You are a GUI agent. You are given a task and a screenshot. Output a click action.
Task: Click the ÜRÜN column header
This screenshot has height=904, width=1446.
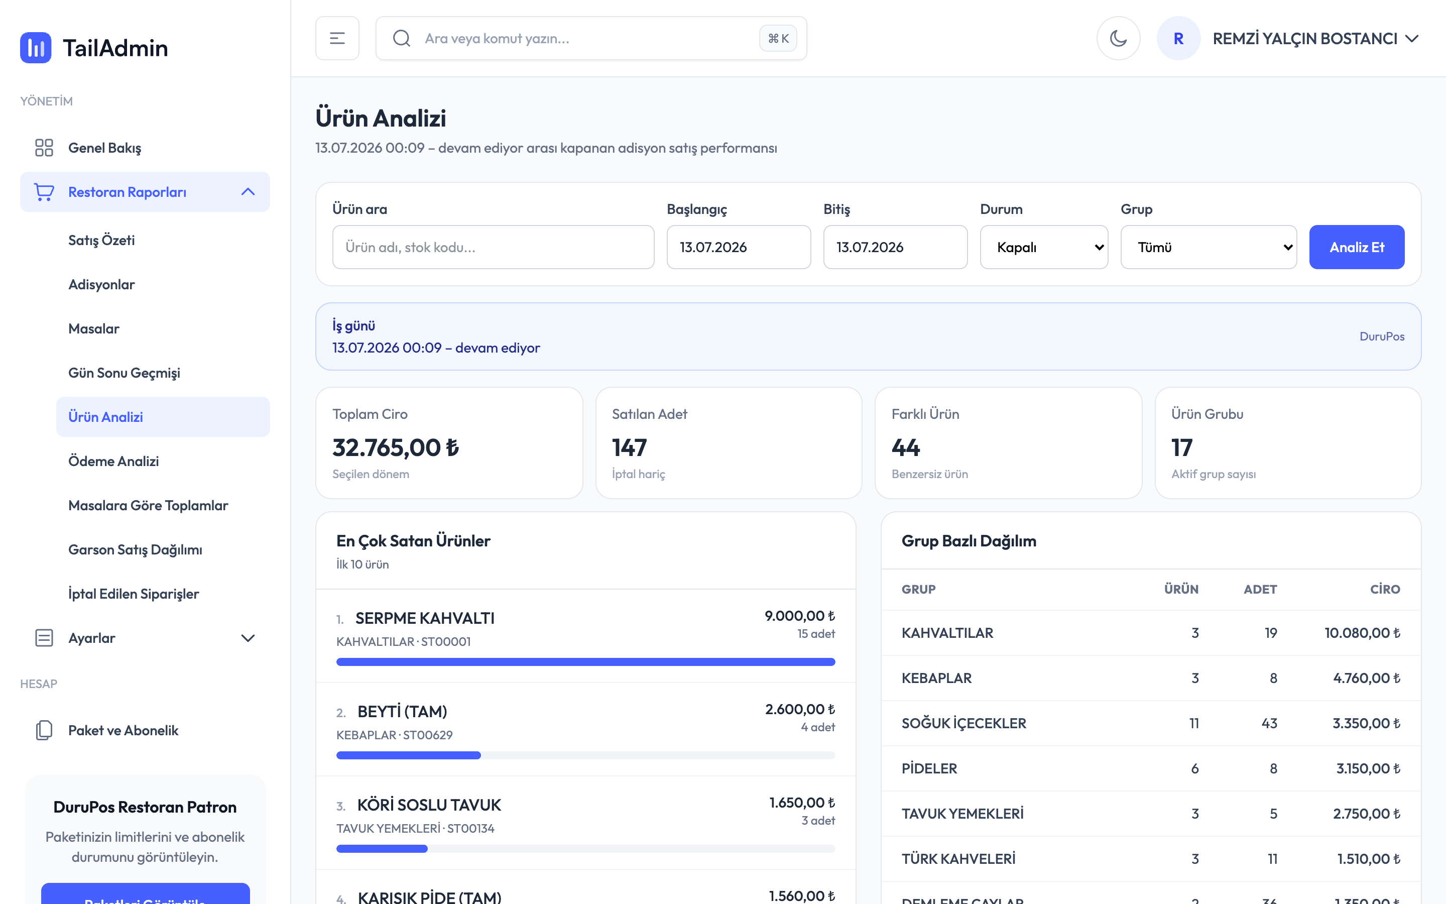coord(1181,589)
